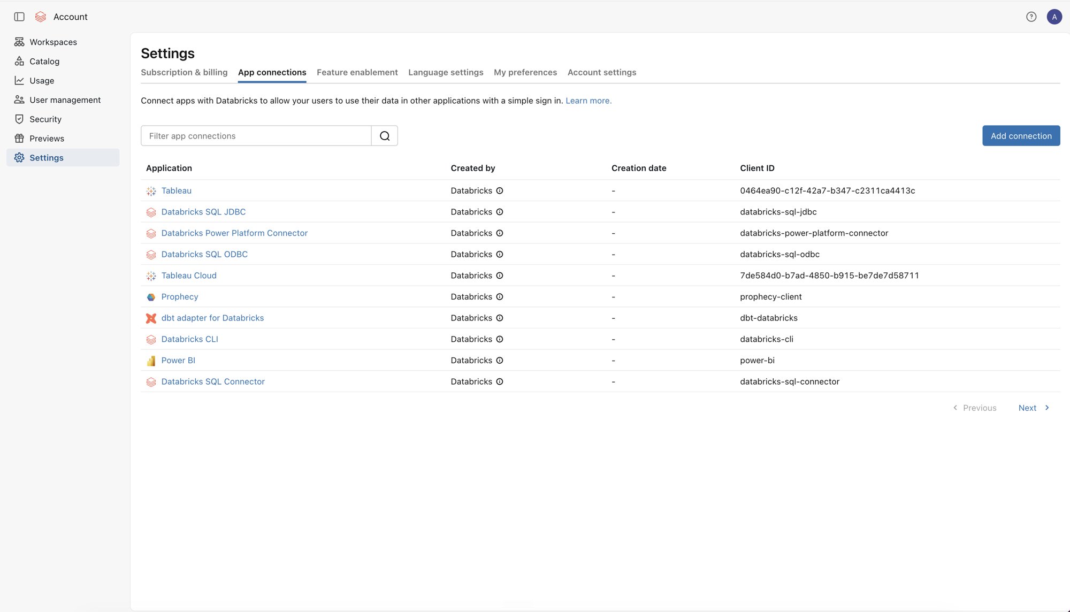Click the Power Platform Connector row icon

point(151,233)
